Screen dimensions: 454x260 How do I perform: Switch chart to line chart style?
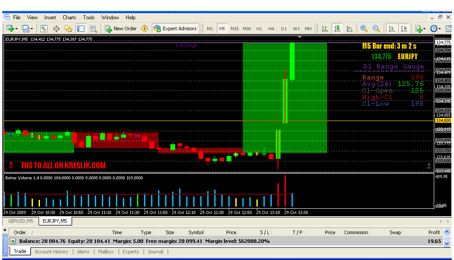pyautogui.click(x=350, y=28)
